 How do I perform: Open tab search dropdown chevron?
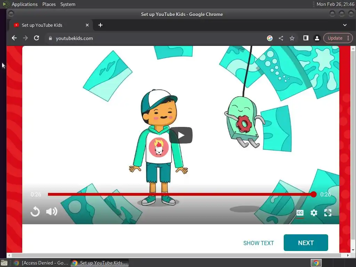(345, 25)
